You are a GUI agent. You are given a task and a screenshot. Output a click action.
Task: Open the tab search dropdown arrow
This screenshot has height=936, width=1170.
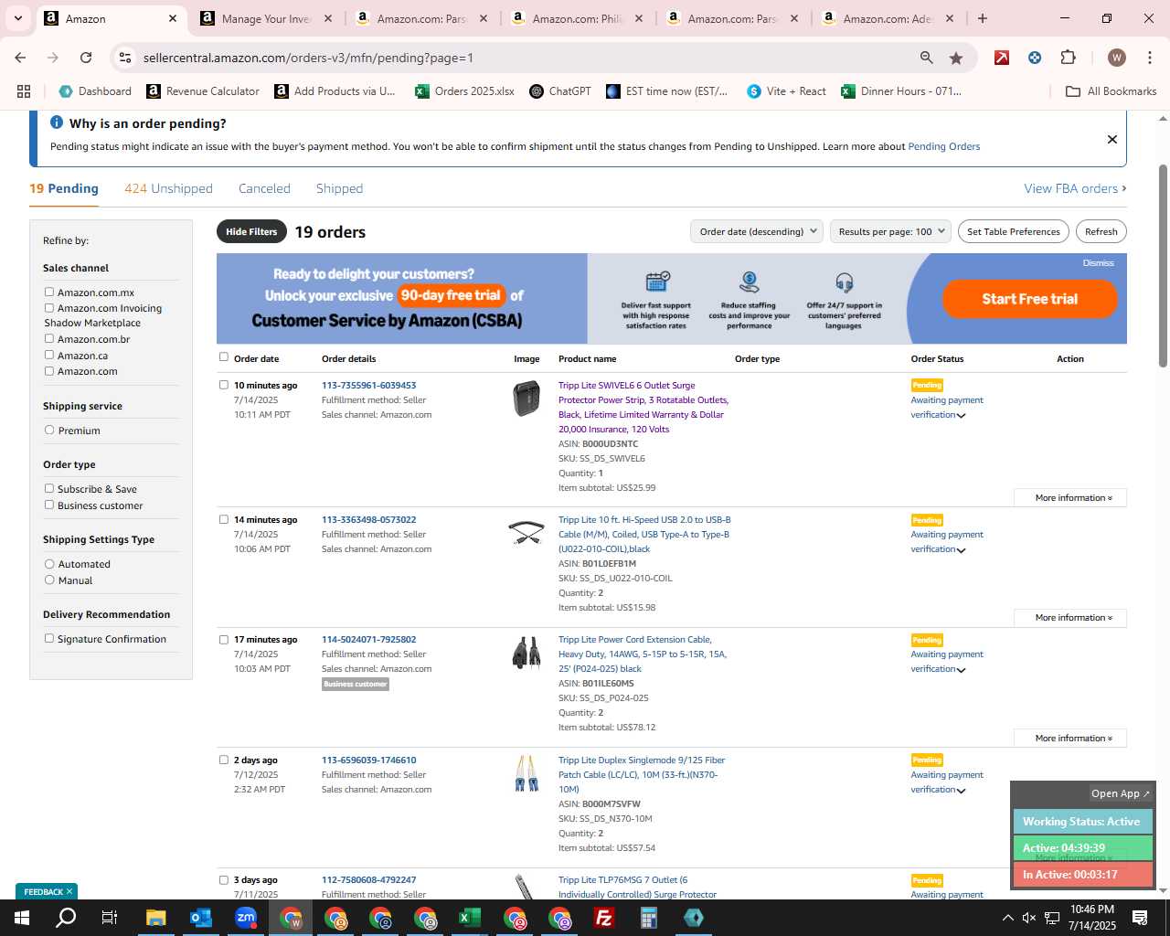pyautogui.click(x=17, y=18)
